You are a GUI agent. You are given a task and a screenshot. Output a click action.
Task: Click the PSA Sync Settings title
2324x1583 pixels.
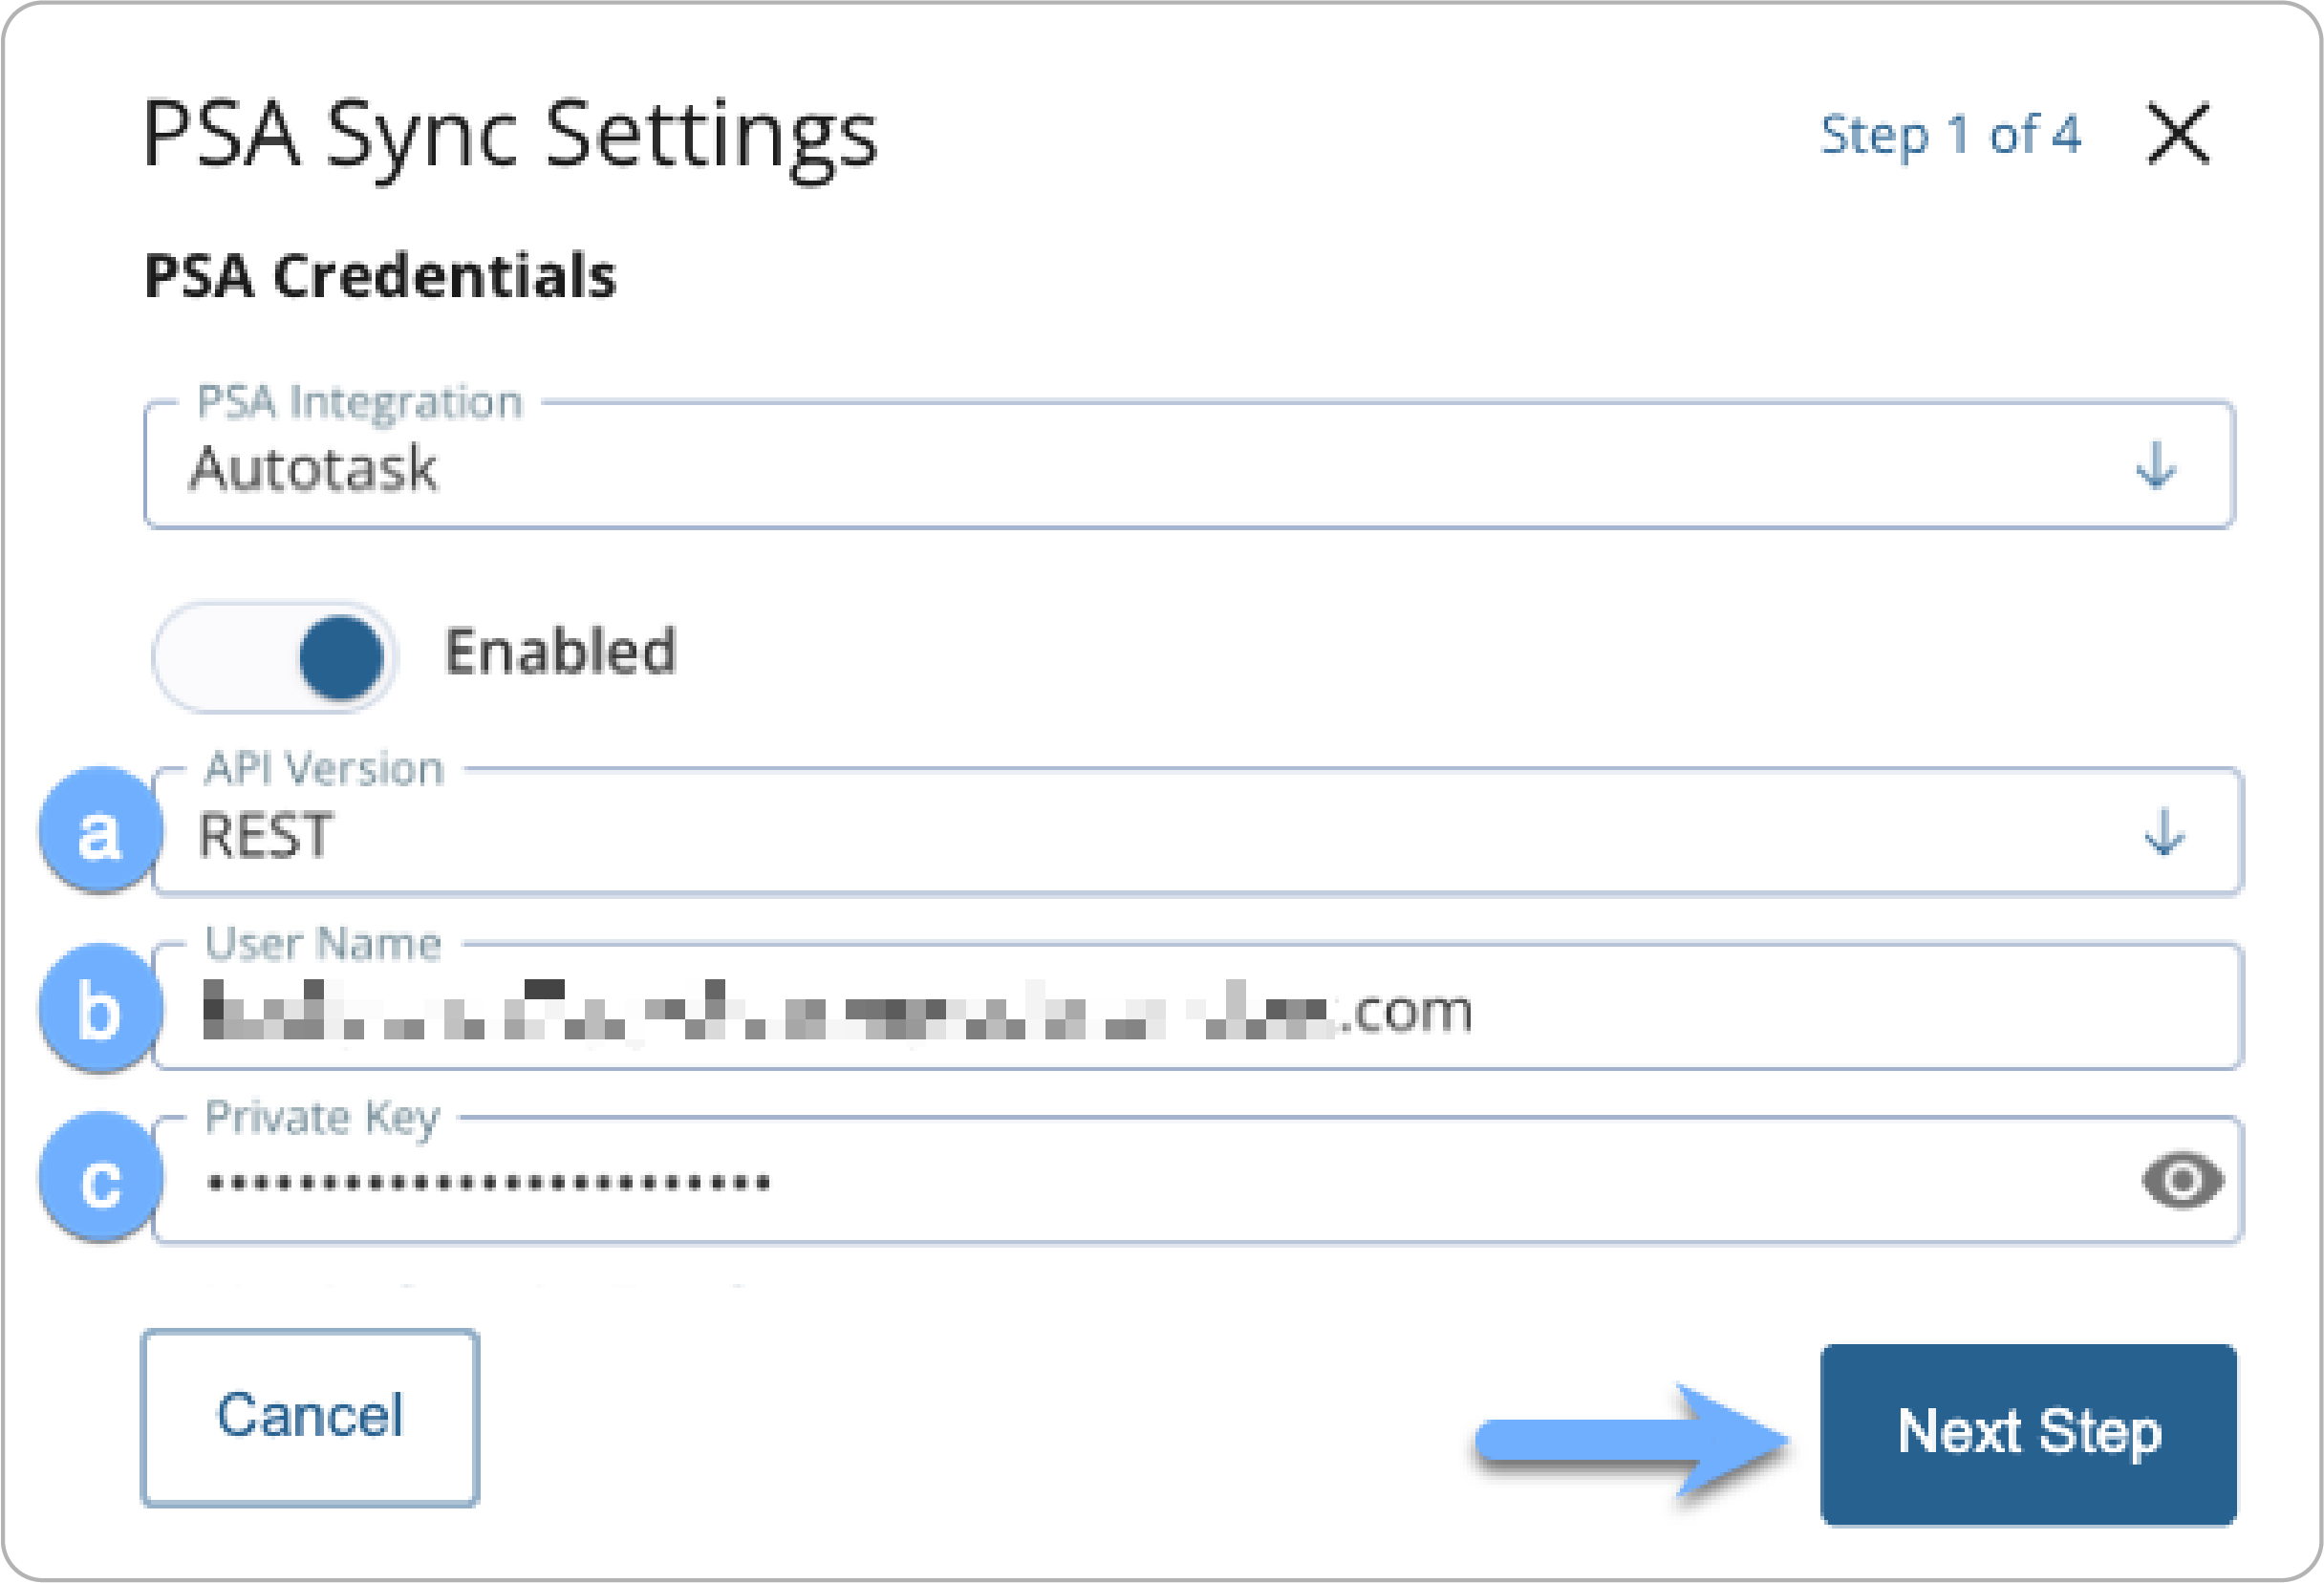(510, 138)
